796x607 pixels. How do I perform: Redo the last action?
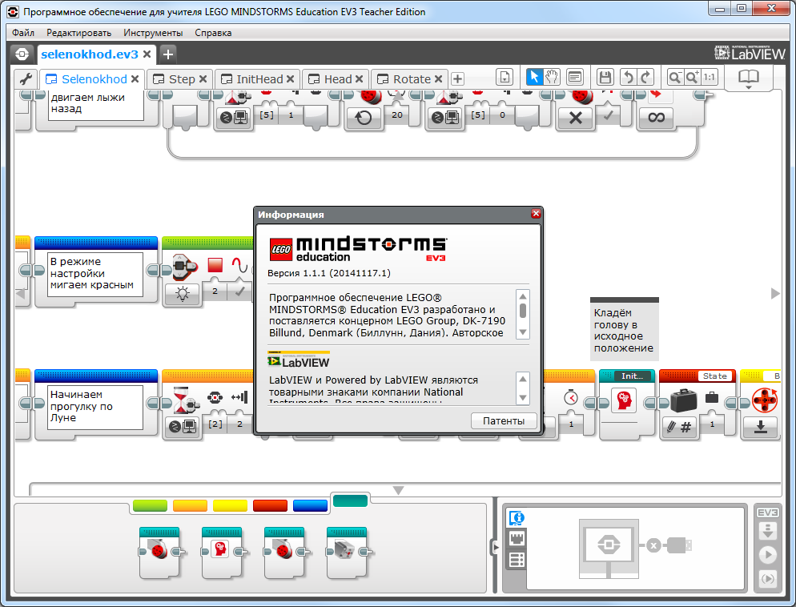click(x=646, y=77)
